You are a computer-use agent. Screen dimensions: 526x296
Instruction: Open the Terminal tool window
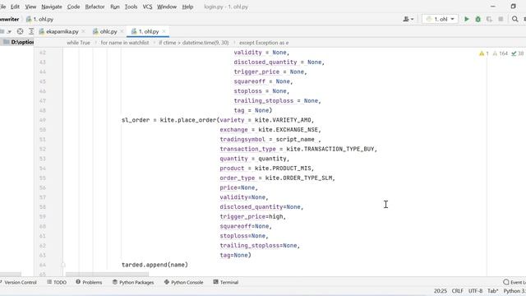(x=226, y=282)
